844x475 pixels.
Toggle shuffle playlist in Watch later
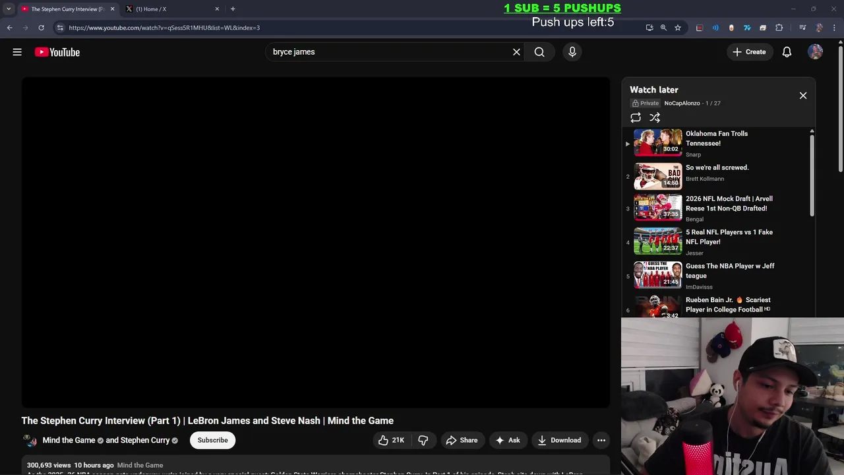pyautogui.click(x=655, y=118)
